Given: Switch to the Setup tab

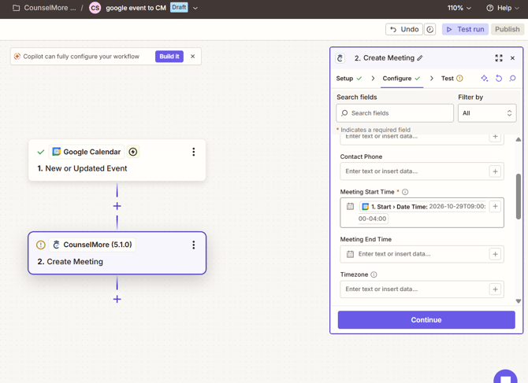Looking at the screenshot, I should tap(349, 79).
